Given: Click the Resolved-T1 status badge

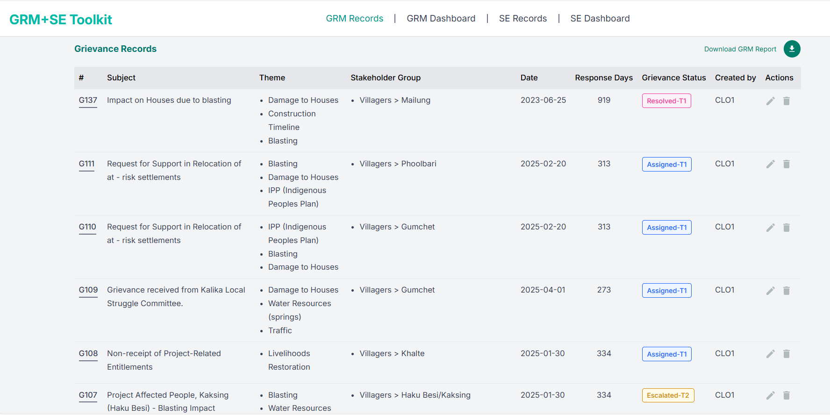Looking at the screenshot, I should [x=666, y=101].
